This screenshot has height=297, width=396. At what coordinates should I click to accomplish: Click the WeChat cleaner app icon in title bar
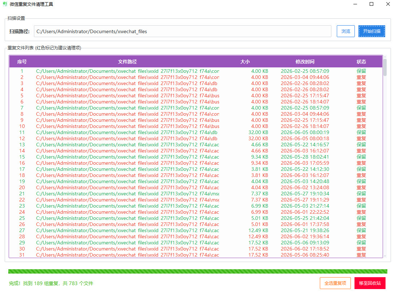[x=5, y=4]
